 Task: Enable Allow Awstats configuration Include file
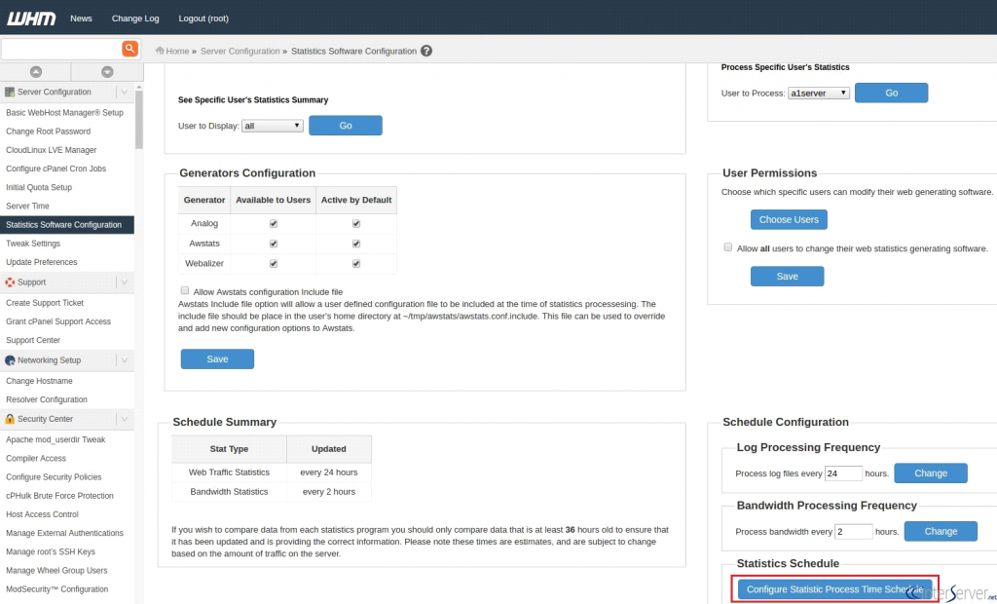click(x=184, y=291)
